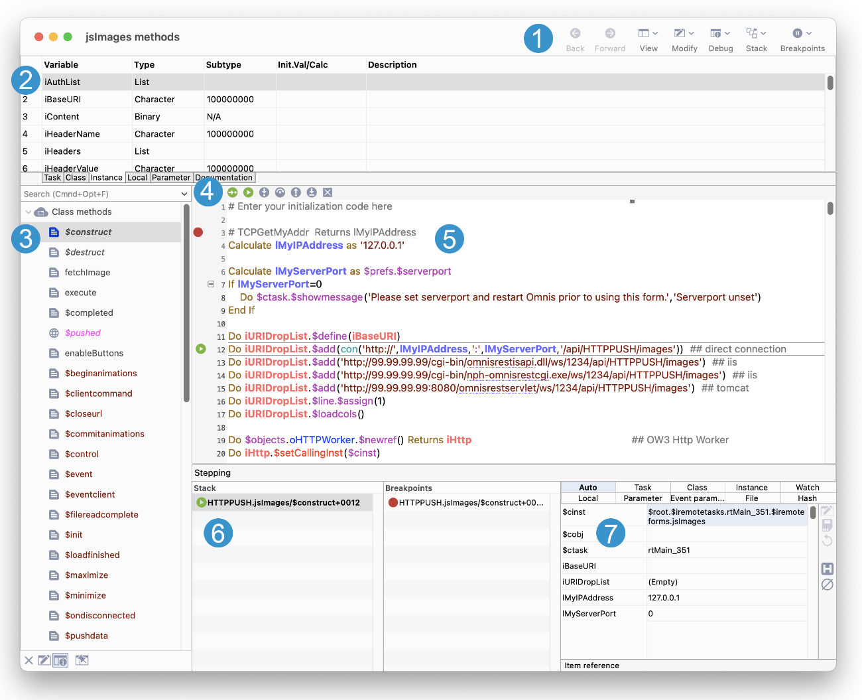Toggle the info panel icon below method tree
Image resolution: width=862 pixels, height=700 pixels.
60,660
